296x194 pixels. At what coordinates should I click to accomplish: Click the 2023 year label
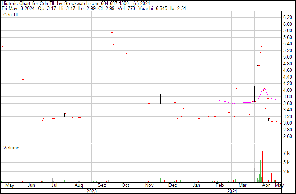pos(92,191)
